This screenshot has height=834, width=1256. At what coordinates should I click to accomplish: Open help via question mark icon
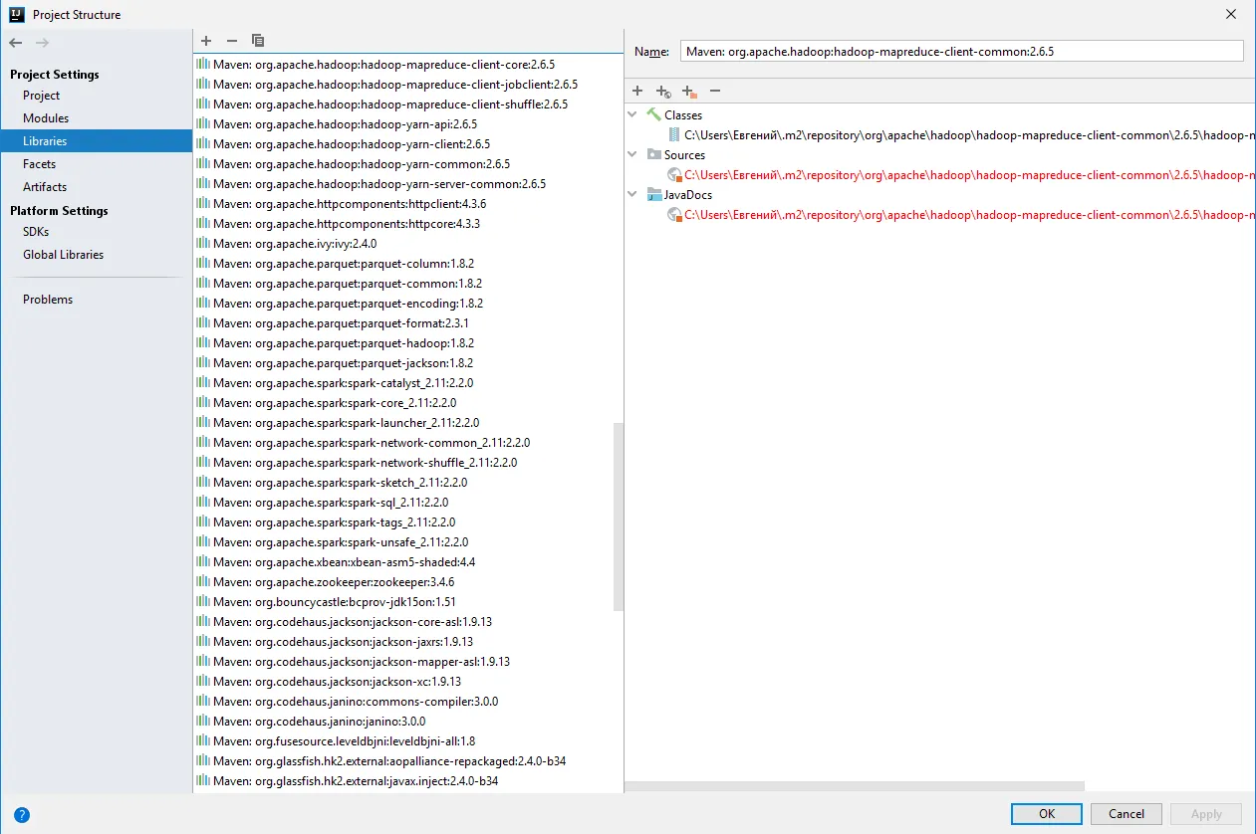point(22,814)
